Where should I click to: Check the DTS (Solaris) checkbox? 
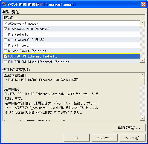pos(5,34)
